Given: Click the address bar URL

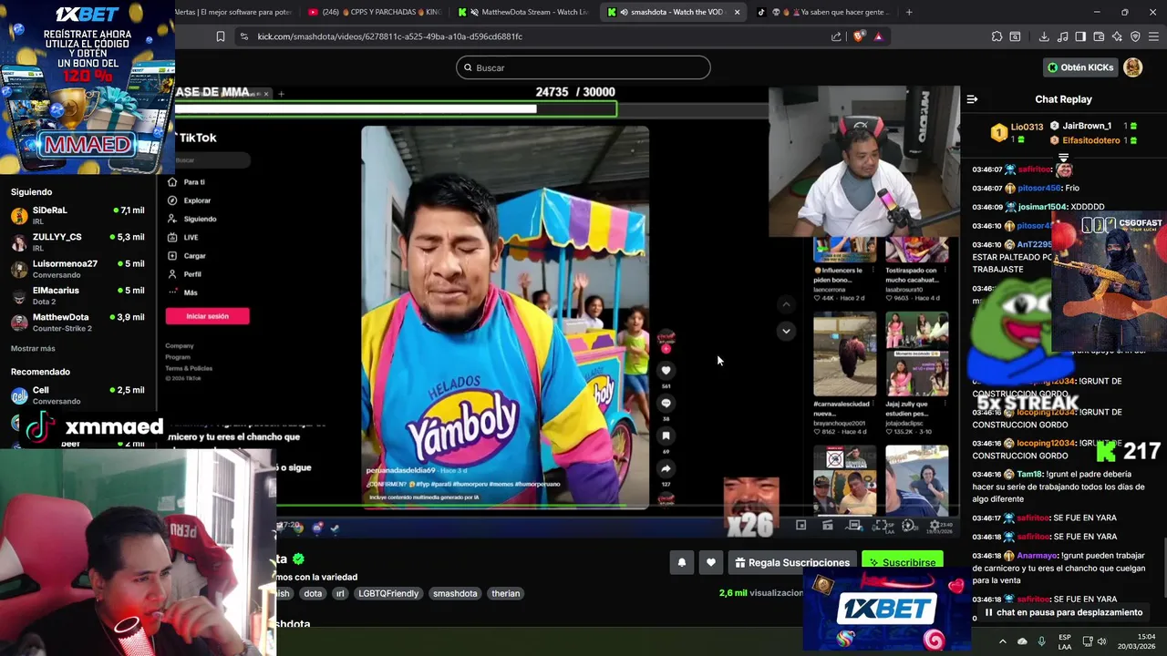Looking at the screenshot, I should pyautogui.click(x=390, y=36).
